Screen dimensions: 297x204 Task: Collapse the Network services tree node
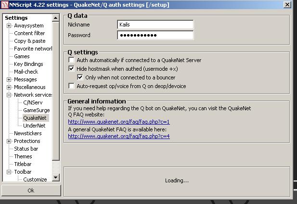pos(9,95)
